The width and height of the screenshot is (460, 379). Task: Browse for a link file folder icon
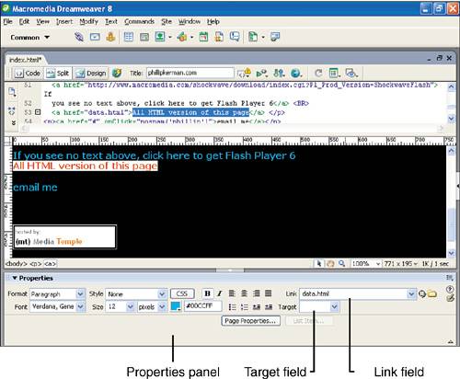click(431, 294)
